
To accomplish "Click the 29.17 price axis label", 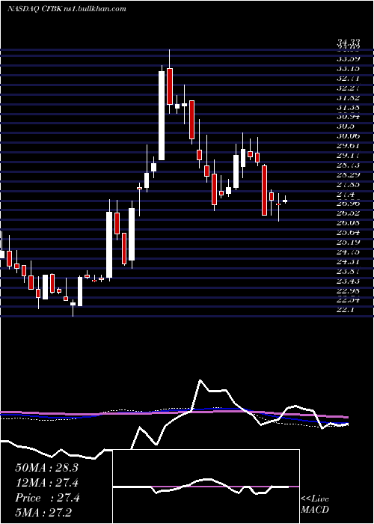I will [349, 156].
